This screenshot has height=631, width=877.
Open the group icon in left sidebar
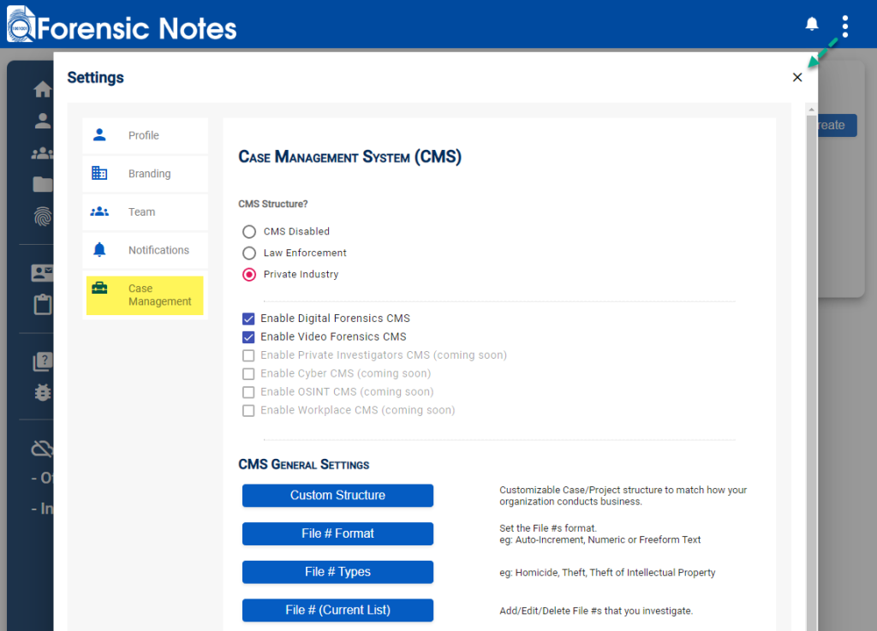(43, 152)
